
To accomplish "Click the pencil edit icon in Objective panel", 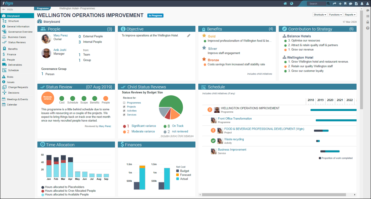I will coord(189,36).
